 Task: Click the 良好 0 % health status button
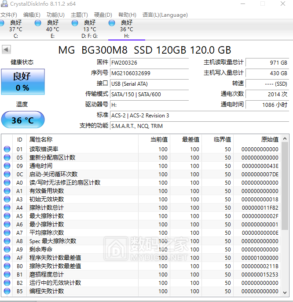tap(23, 82)
